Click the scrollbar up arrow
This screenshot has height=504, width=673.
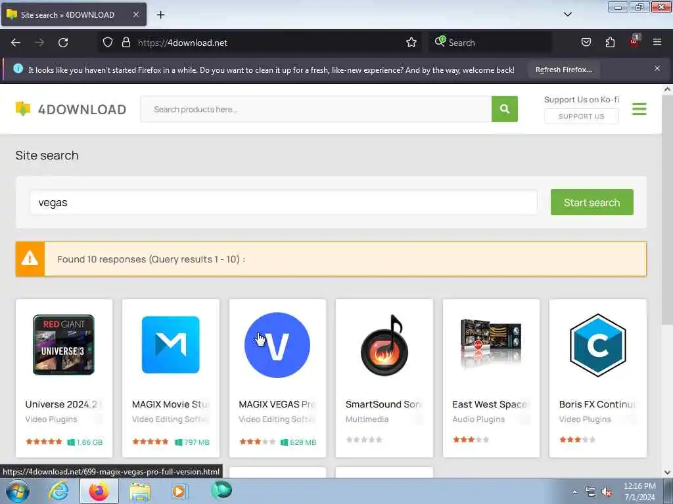[x=667, y=89]
